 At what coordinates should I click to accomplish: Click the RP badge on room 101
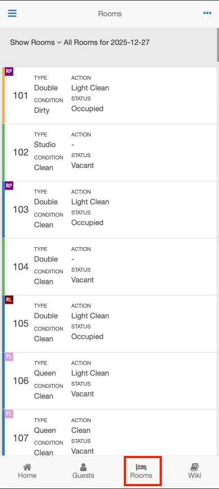pyautogui.click(x=9, y=71)
